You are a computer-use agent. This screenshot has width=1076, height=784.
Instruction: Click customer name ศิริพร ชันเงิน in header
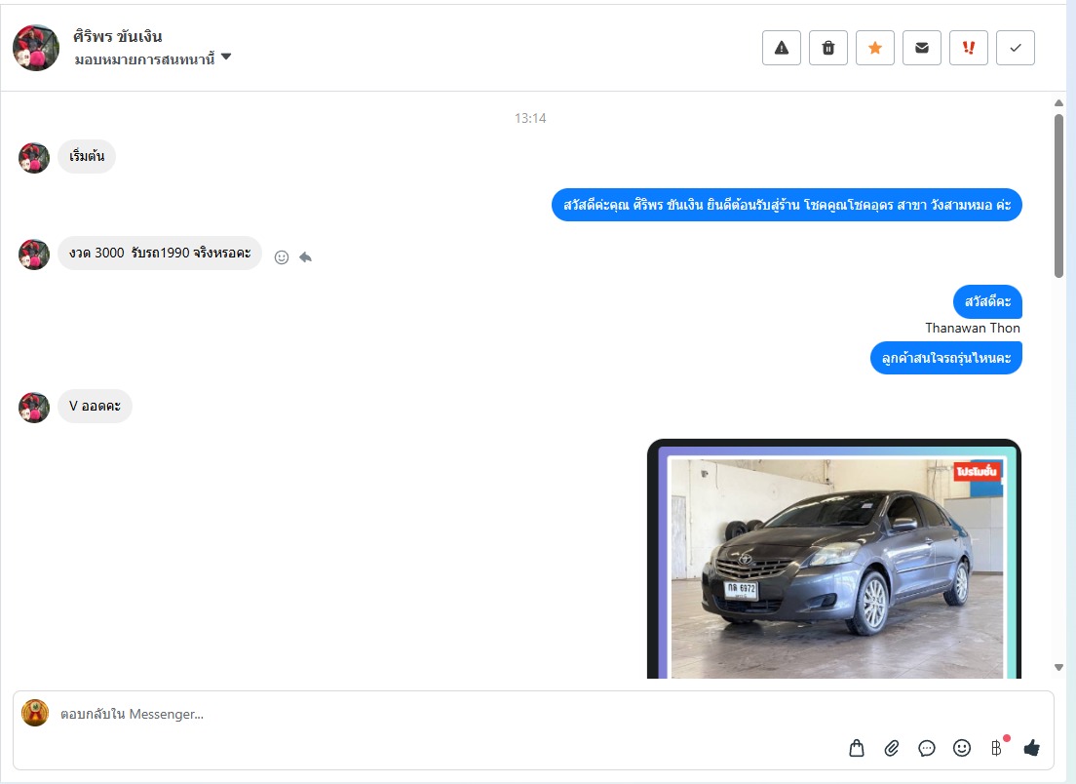[118, 36]
